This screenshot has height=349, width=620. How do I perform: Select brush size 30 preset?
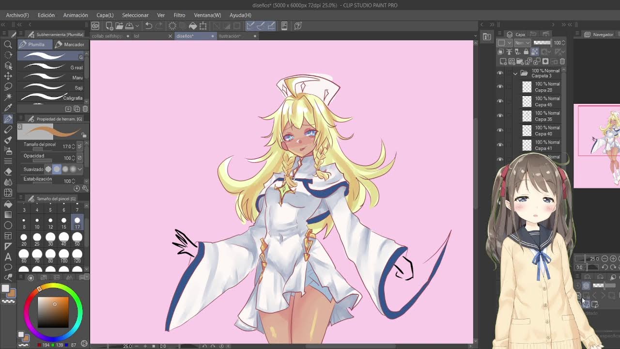50,239
